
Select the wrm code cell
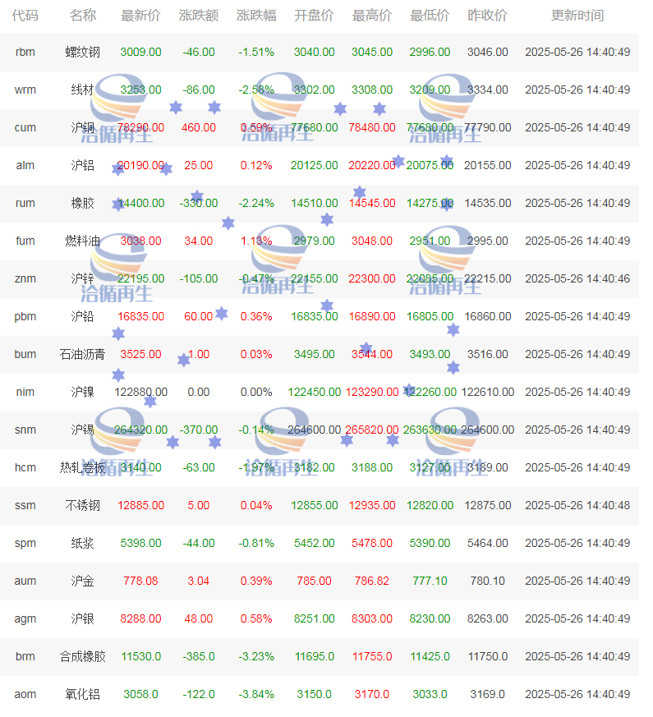[25, 90]
